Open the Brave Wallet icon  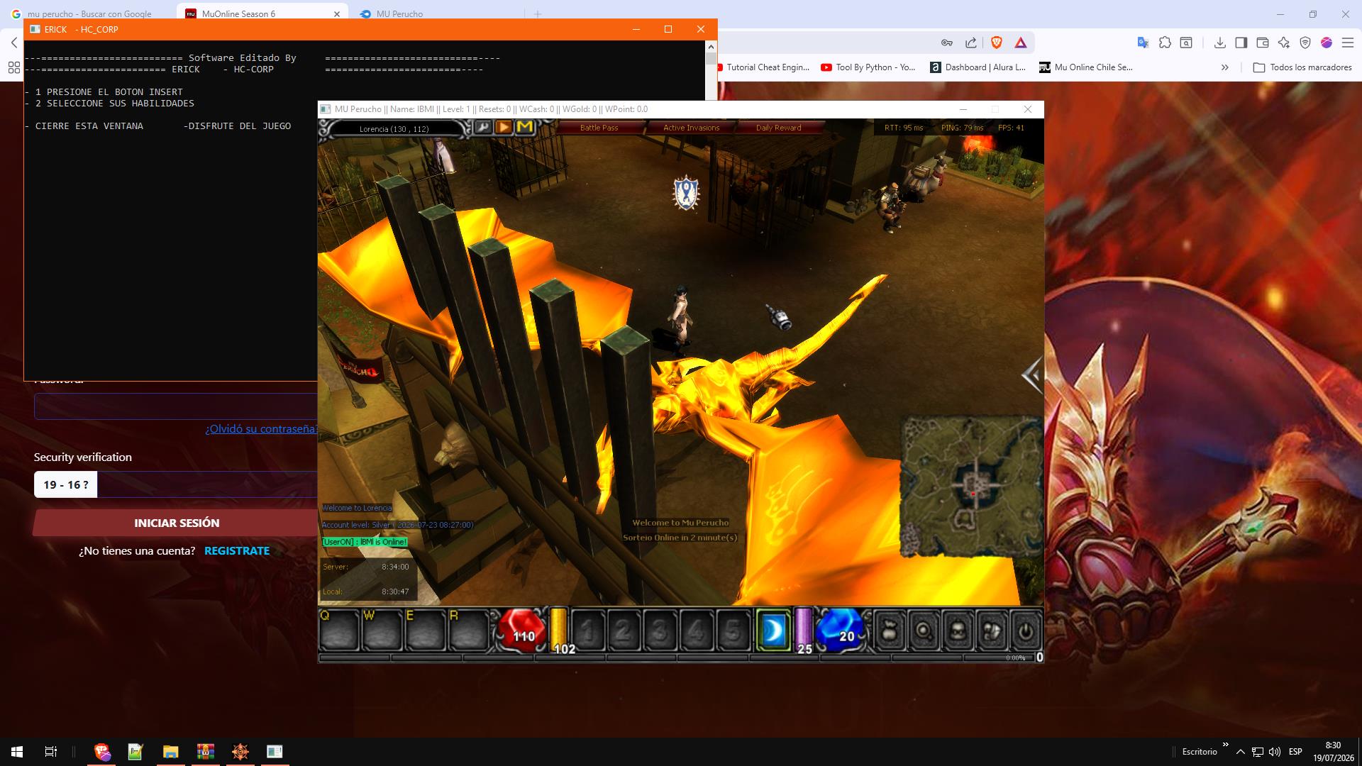click(1262, 43)
